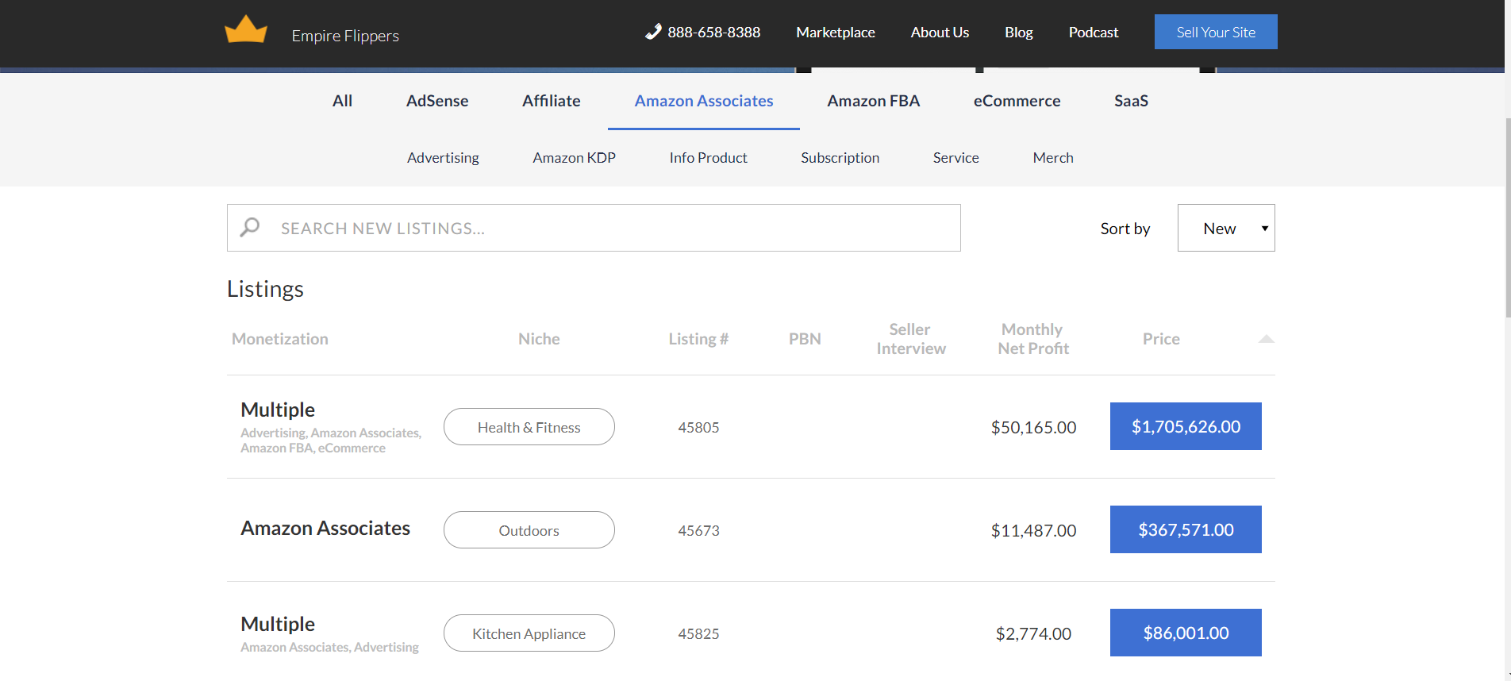This screenshot has height=681, width=1511.
Task: Open the Multiple listing for Health & Fitness
Action: 278,410
